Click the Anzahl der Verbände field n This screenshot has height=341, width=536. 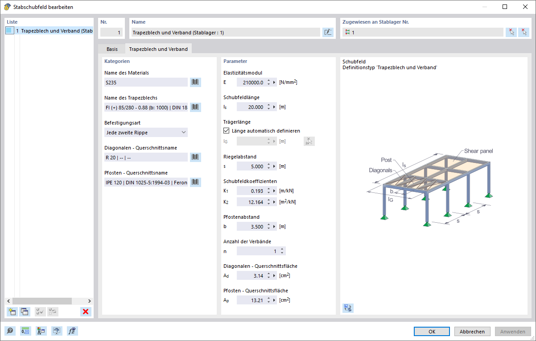point(258,251)
